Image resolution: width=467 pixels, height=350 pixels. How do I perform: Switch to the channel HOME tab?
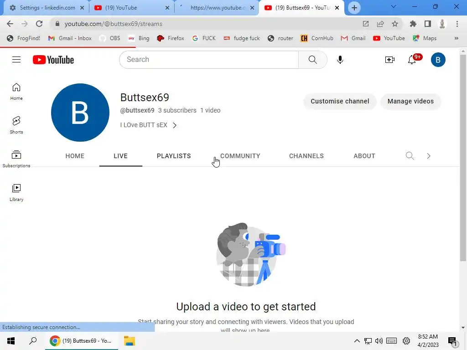[x=75, y=156]
